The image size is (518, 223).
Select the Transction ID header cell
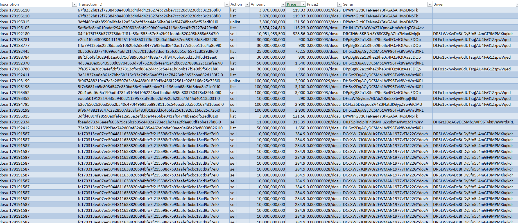[153, 4]
